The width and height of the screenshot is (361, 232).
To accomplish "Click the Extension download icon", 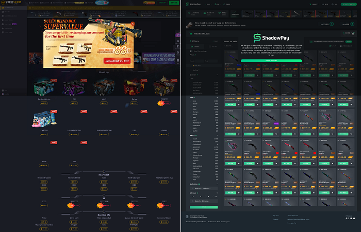I will 352,24.
